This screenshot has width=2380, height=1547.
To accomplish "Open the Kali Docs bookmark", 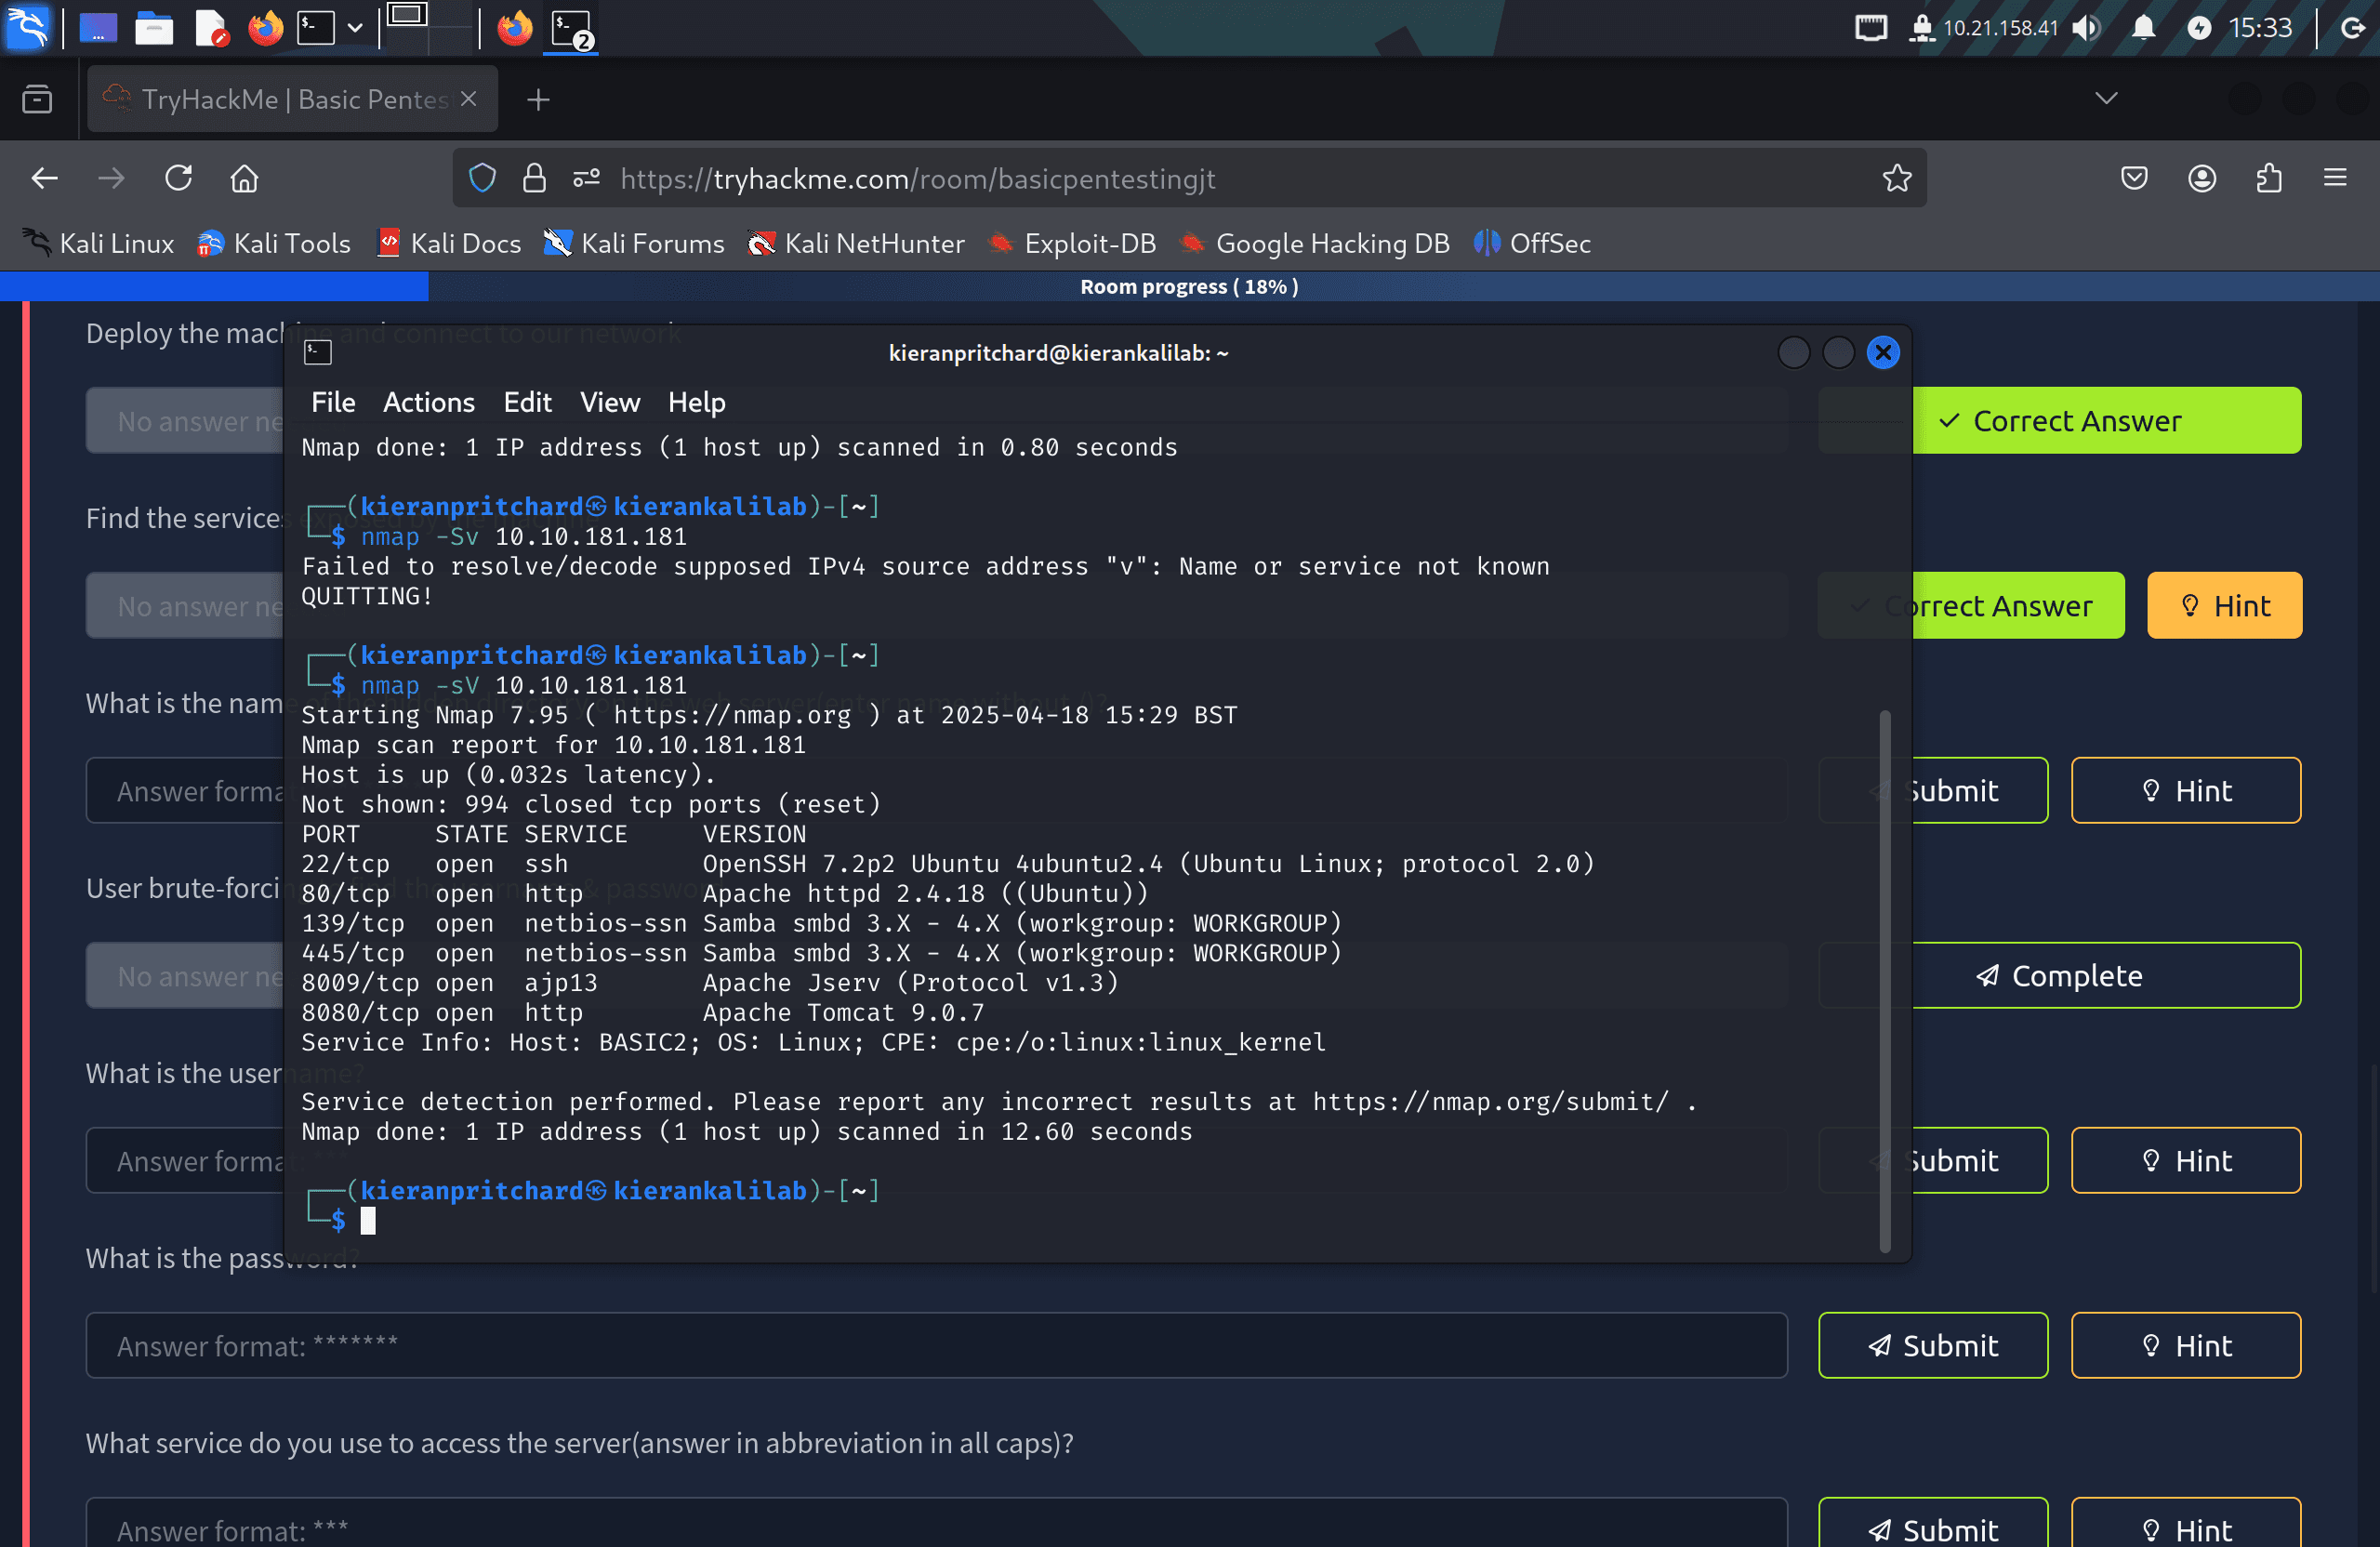I will (449, 243).
